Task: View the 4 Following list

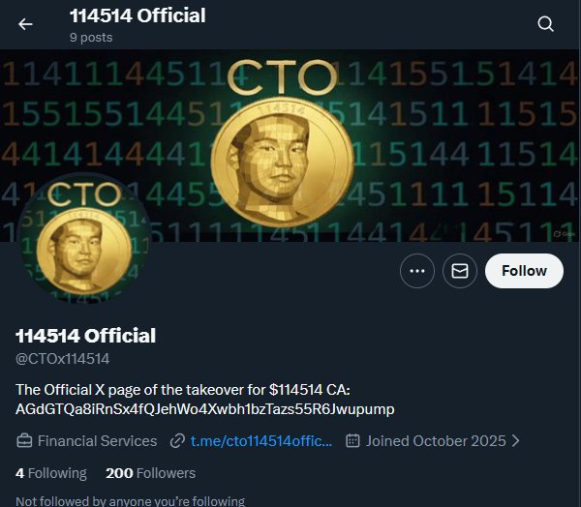Action: coord(51,473)
